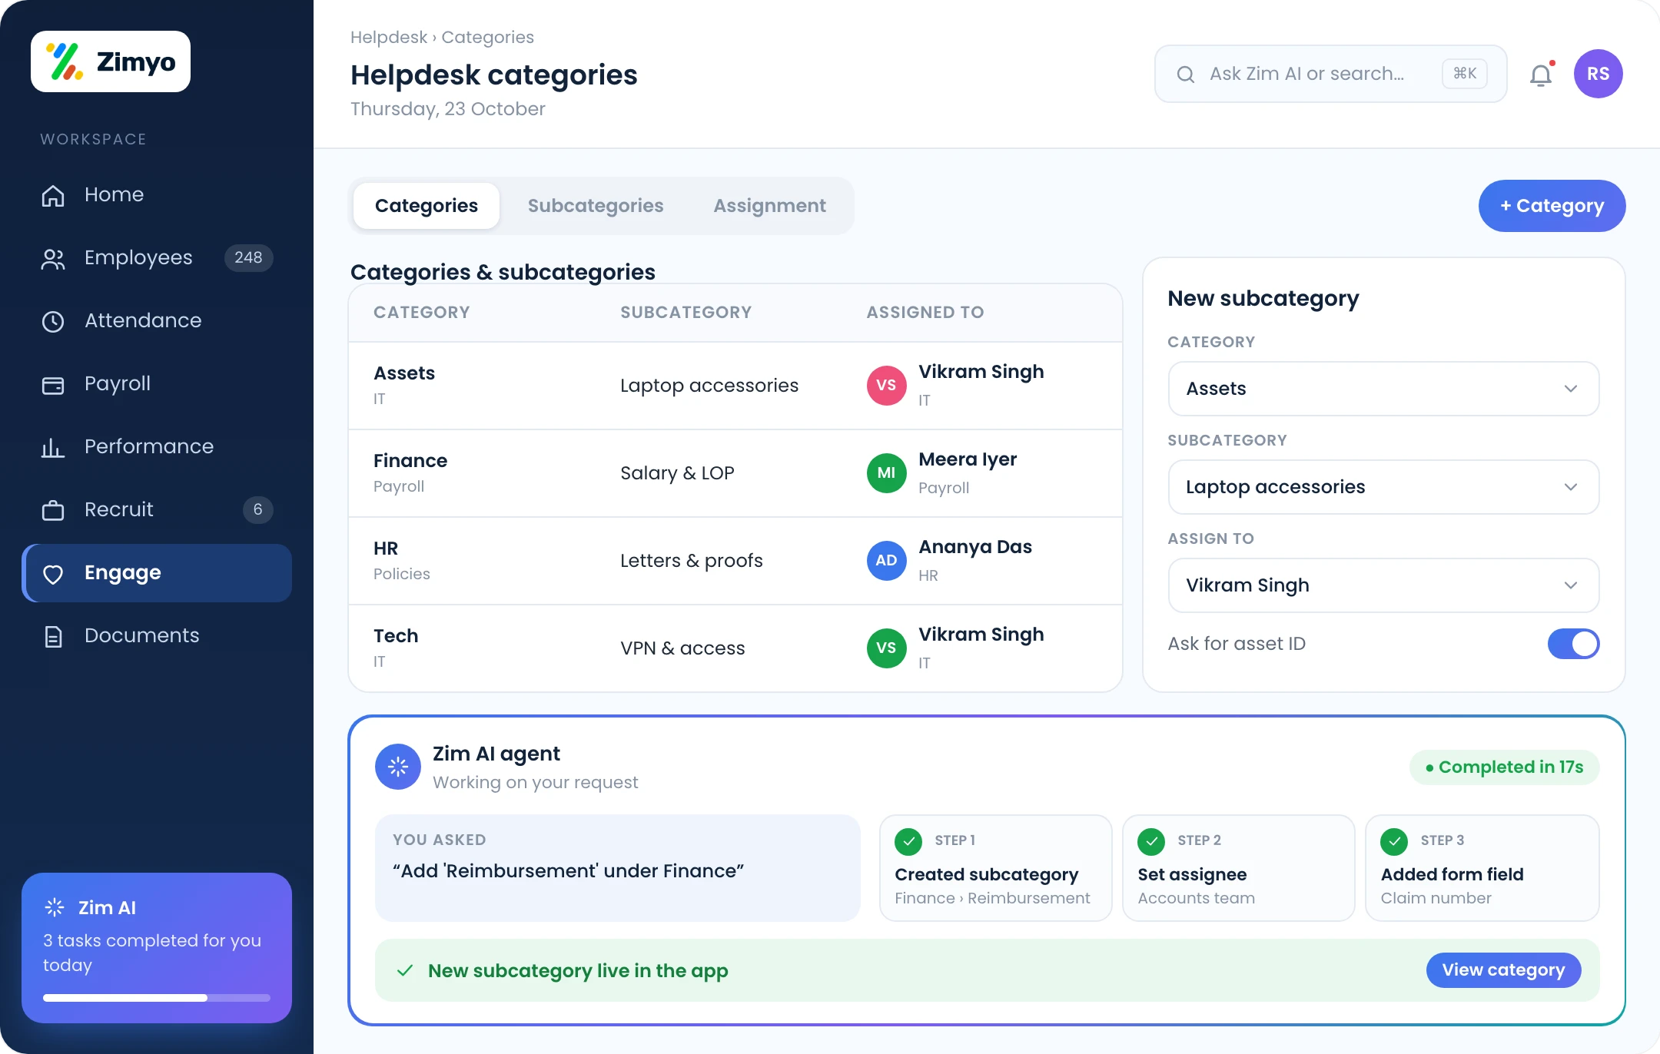Click the Meera Iyer MI avatar
This screenshot has width=1660, height=1054.
click(x=886, y=473)
